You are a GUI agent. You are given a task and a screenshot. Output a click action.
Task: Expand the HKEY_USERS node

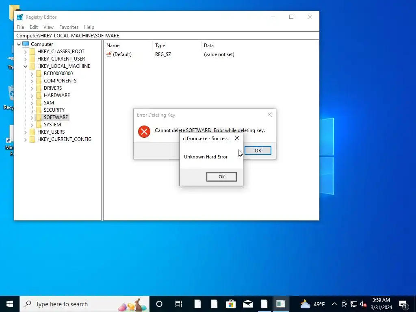click(26, 132)
